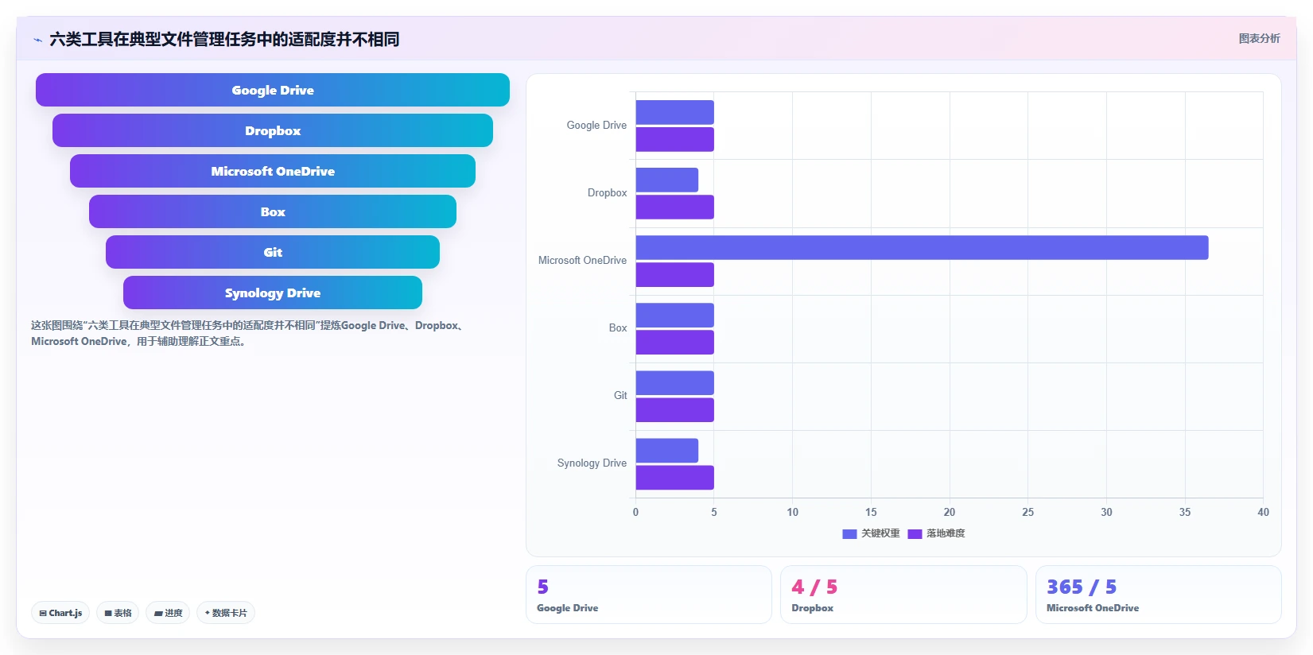Select the Synology Drive funnel stage
The height and width of the screenshot is (655, 1313).
pyautogui.click(x=273, y=293)
